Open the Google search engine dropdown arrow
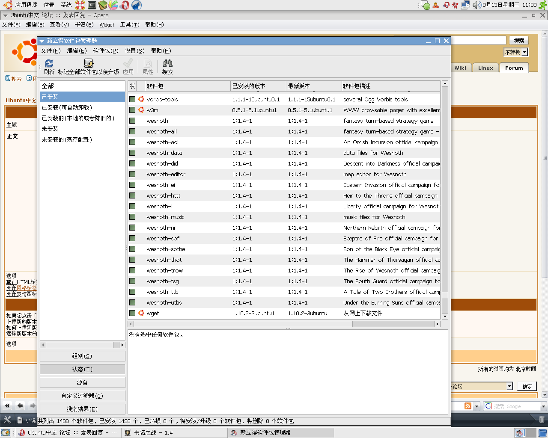The width and height of the screenshot is (548, 438). click(x=543, y=406)
